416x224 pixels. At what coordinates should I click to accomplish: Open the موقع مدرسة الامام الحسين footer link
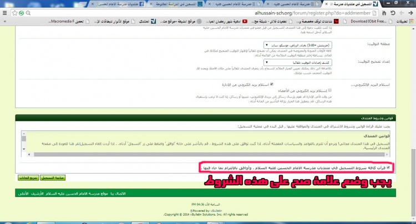(77, 194)
